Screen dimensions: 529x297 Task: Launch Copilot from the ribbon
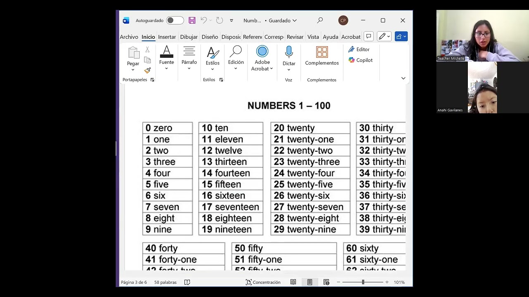[x=360, y=60]
